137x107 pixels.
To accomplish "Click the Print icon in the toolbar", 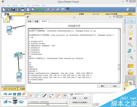I will point(18,10).
